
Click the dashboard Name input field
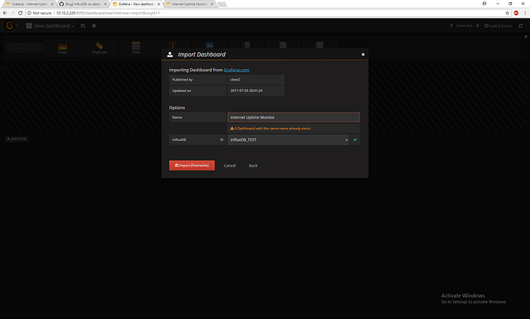coord(293,117)
